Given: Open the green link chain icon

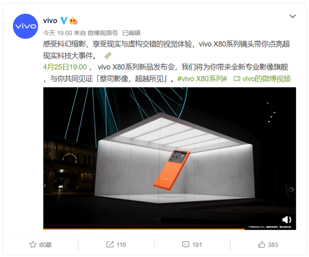Looking at the screenshot, I should pyautogui.click(x=108, y=55).
